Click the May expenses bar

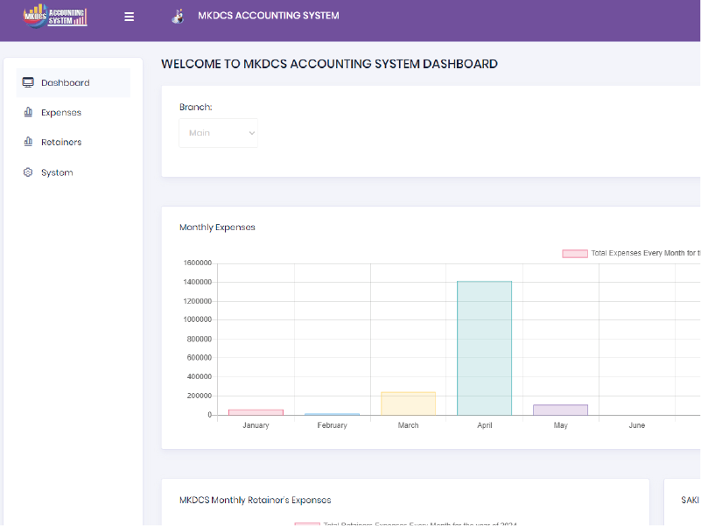click(561, 410)
